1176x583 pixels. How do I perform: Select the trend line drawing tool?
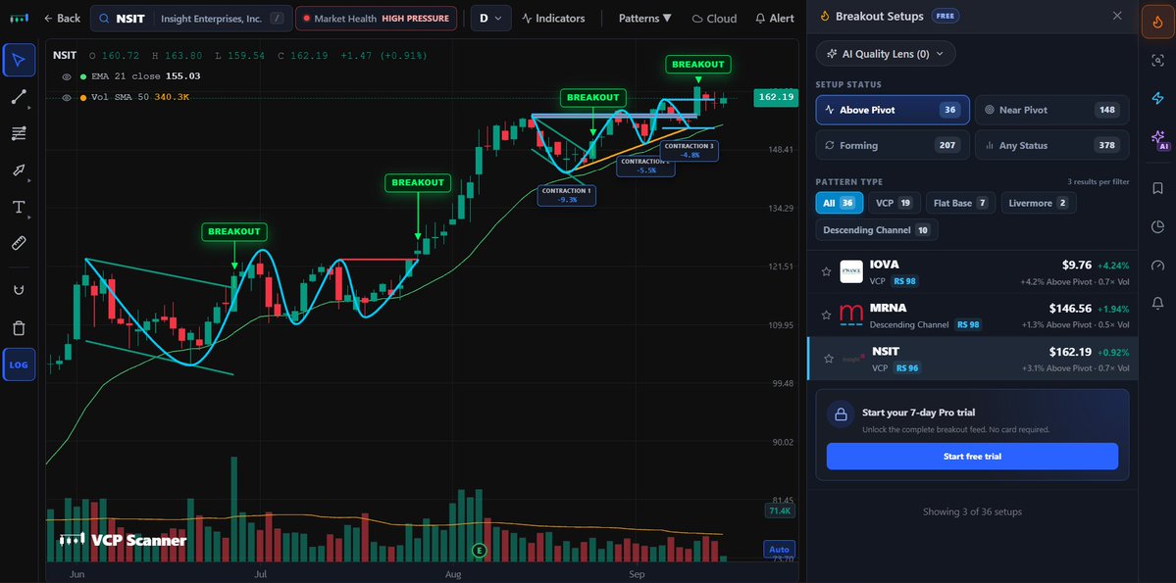click(x=19, y=97)
